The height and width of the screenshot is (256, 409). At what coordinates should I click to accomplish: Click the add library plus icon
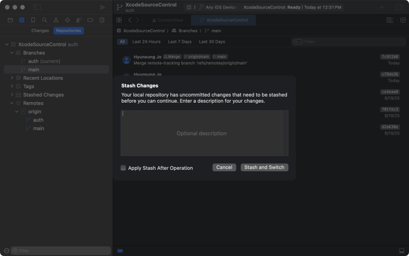point(382,7)
